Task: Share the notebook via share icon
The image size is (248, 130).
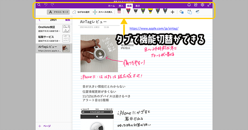Action: tap(196, 5)
